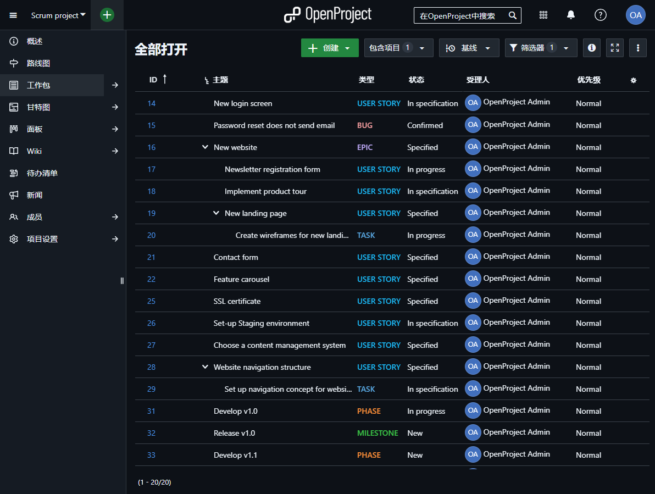Toggle hierarchy mode icon beside subject header
Screen dimensions: 655x494
point(207,80)
